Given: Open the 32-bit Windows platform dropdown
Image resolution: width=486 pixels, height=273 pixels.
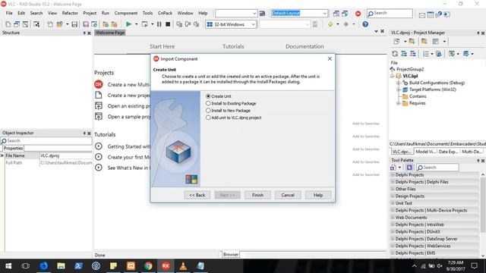Looking at the screenshot, I should [x=253, y=24].
